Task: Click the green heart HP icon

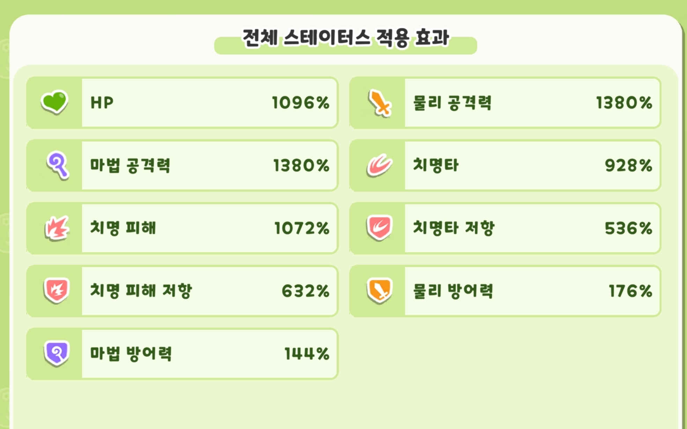Action: (54, 103)
